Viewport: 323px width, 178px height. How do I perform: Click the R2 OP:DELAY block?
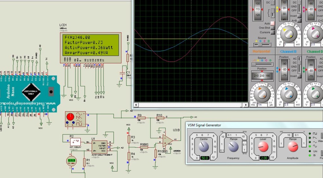(75, 142)
